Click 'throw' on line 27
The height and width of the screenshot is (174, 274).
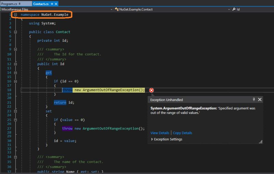click(67, 129)
